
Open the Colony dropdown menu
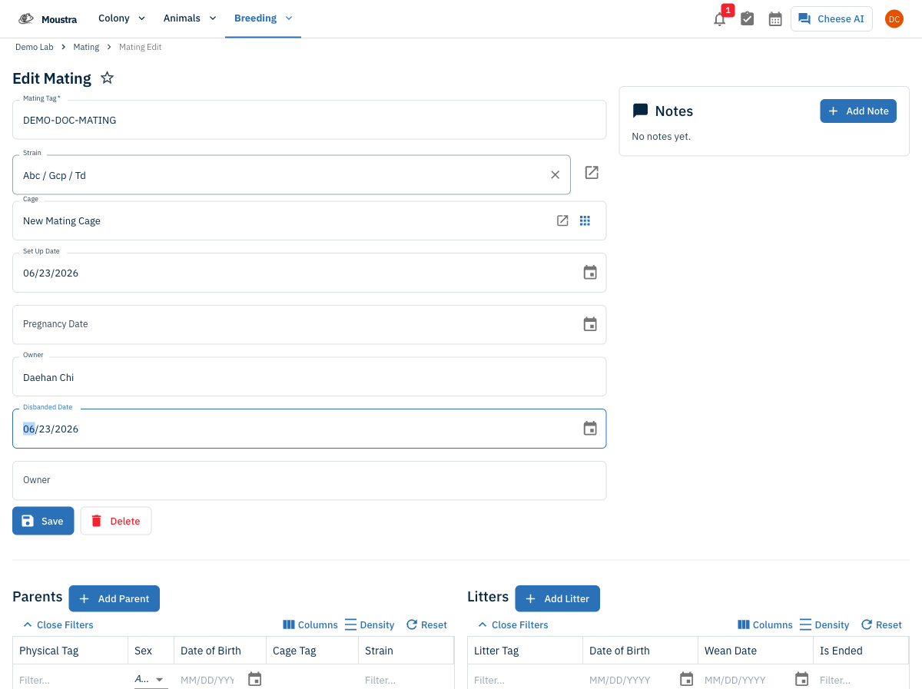tap(121, 18)
